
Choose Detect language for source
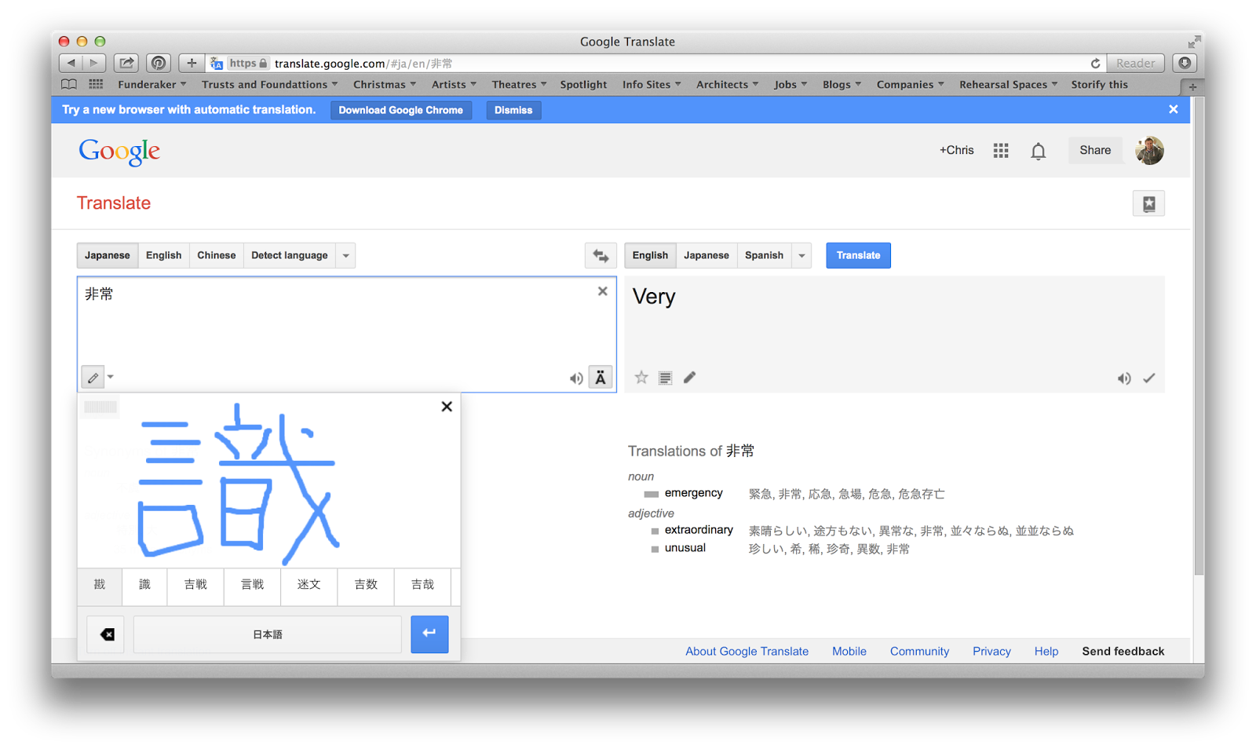(289, 255)
